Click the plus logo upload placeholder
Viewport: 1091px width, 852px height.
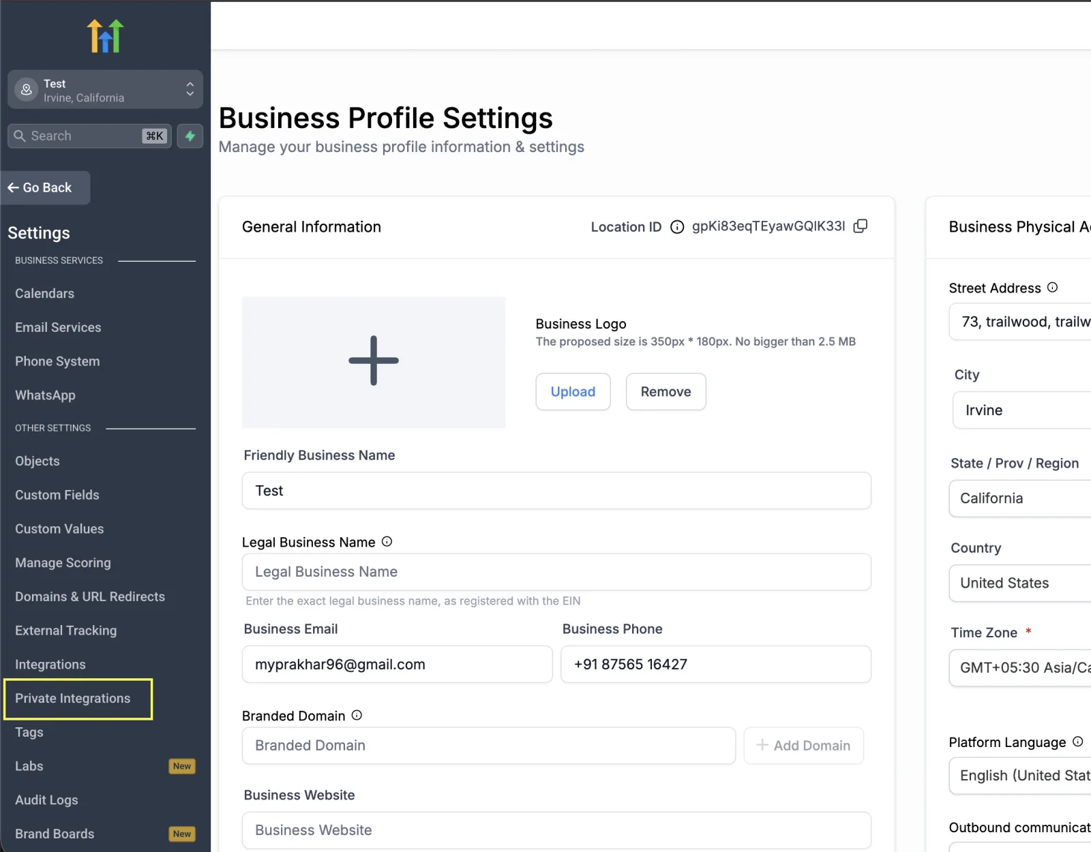tap(374, 362)
